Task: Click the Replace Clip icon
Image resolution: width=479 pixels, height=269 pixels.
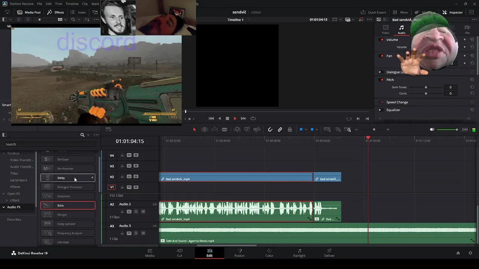Action: (257, 130)
